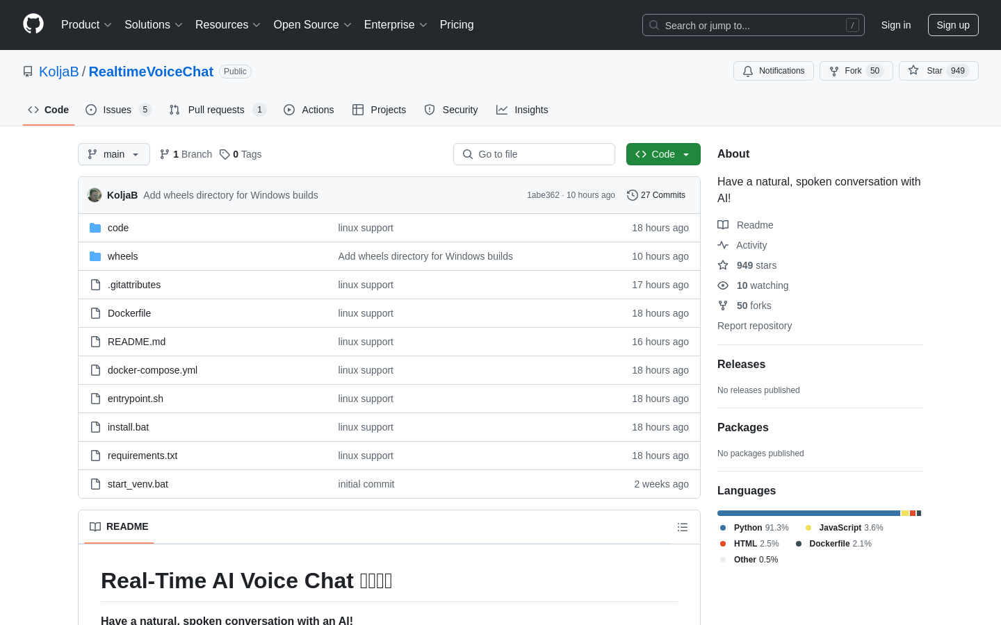Image resolution: width=1001 pixels, height=625 pixels.
Task: Expand the Solutions menu
Action: 154,25
